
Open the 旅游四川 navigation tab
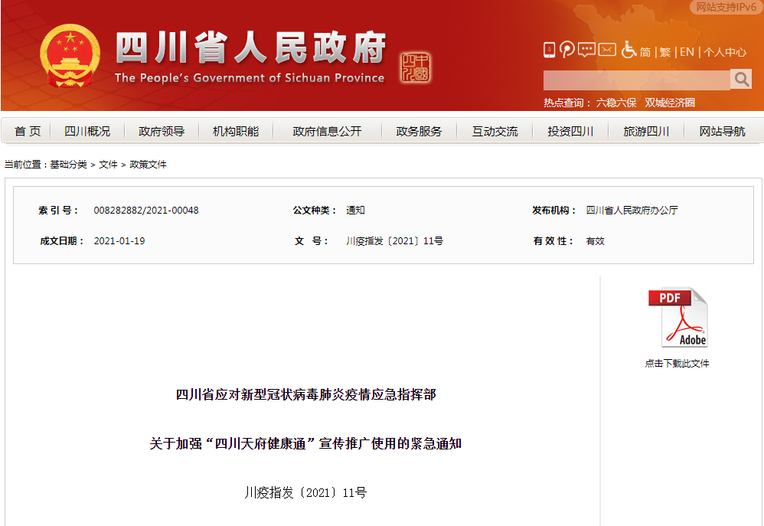647,130
